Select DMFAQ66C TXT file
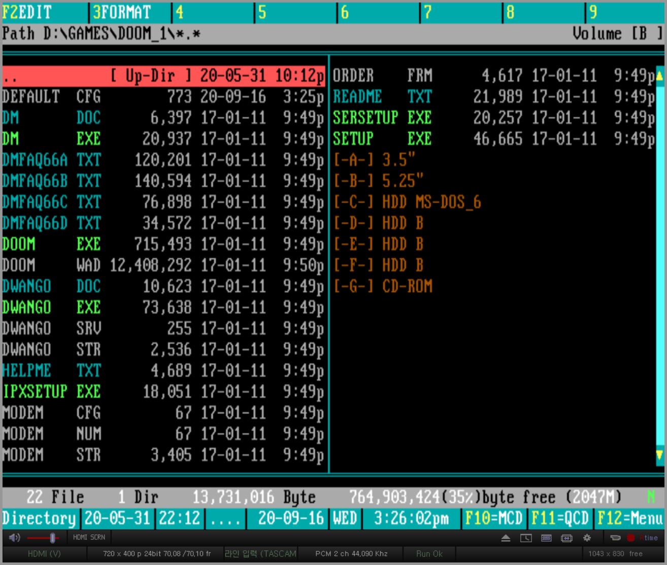The width and height of the screenshot is (667, 565). click(x=163, y=202)
